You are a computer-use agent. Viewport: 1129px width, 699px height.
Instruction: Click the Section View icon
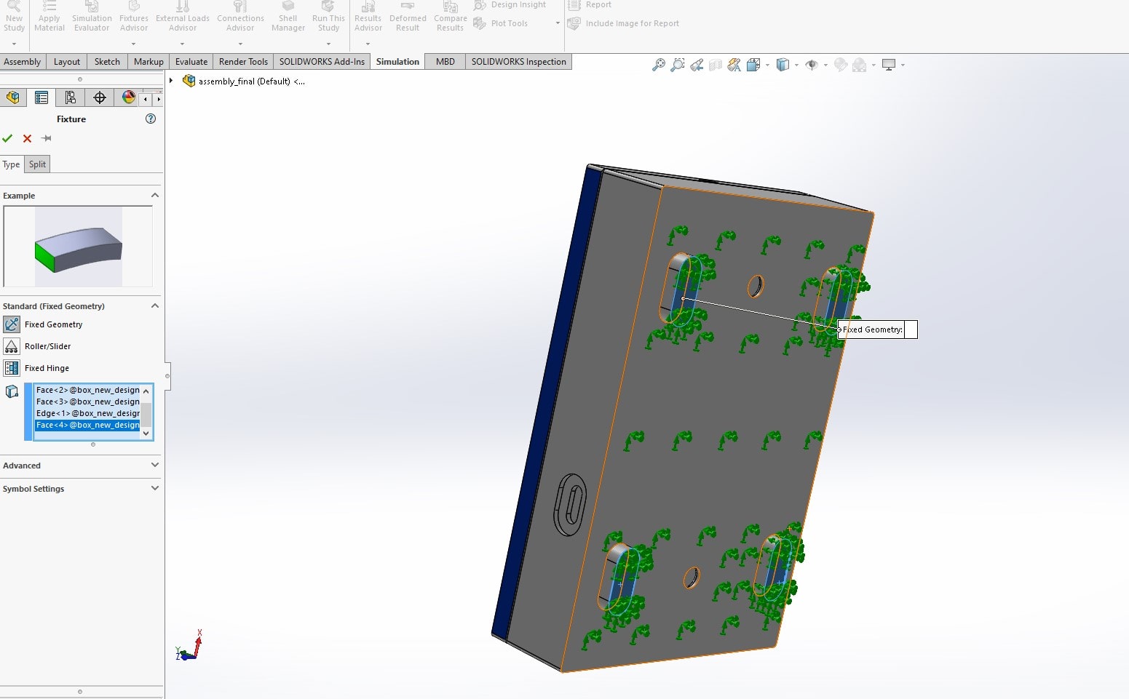(x=716, y=65)
